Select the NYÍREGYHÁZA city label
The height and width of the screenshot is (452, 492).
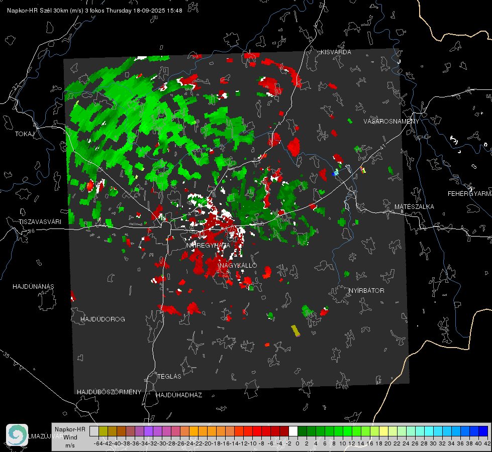coord(208,245)
